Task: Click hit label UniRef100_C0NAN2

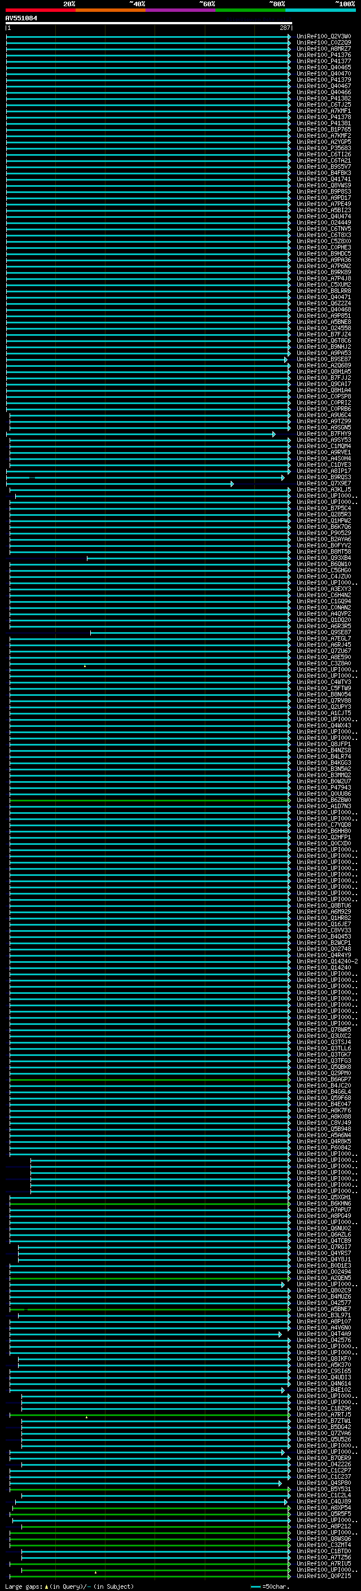Action: pyautogui.click(x=324, y=607)
